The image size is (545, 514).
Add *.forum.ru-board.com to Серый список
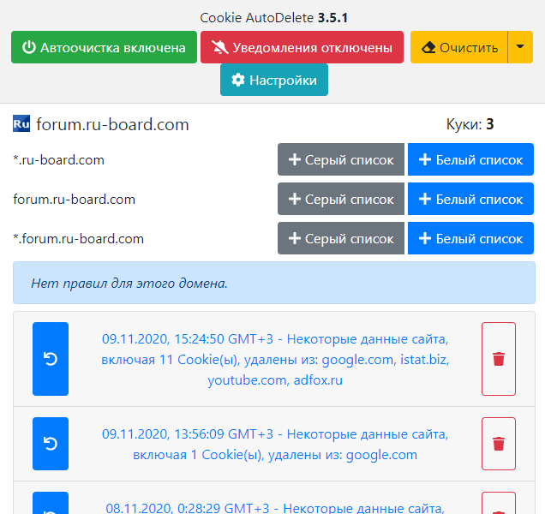pos(341,238)
